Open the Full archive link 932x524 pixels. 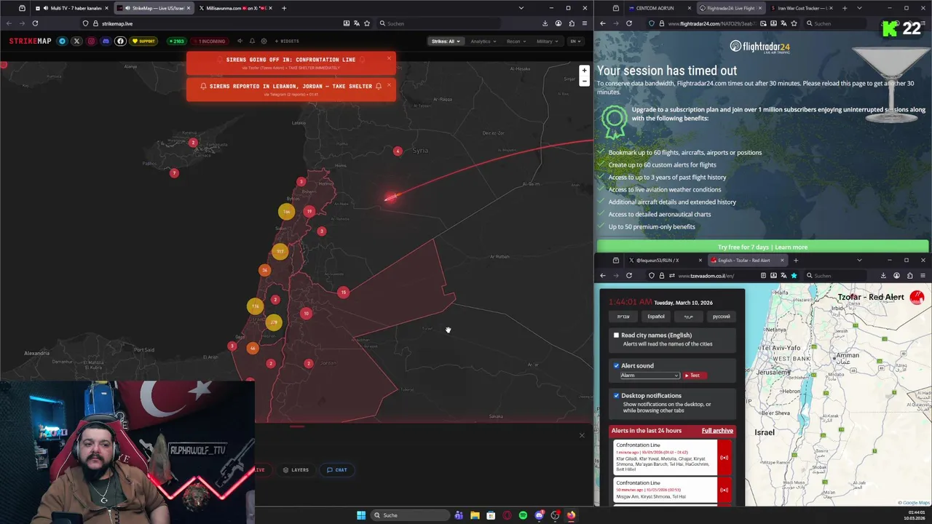coord(717,431)
